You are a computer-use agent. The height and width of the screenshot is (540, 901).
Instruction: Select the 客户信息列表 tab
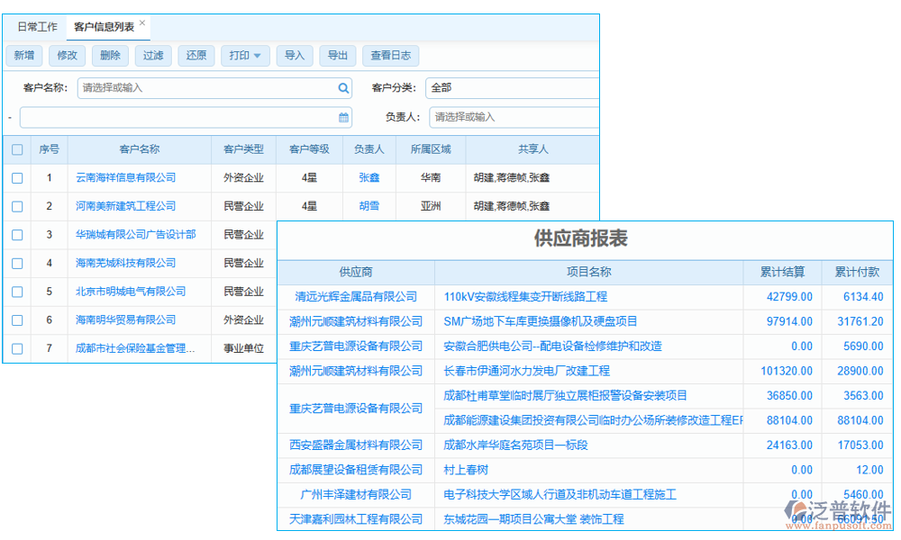click(105, 26)
